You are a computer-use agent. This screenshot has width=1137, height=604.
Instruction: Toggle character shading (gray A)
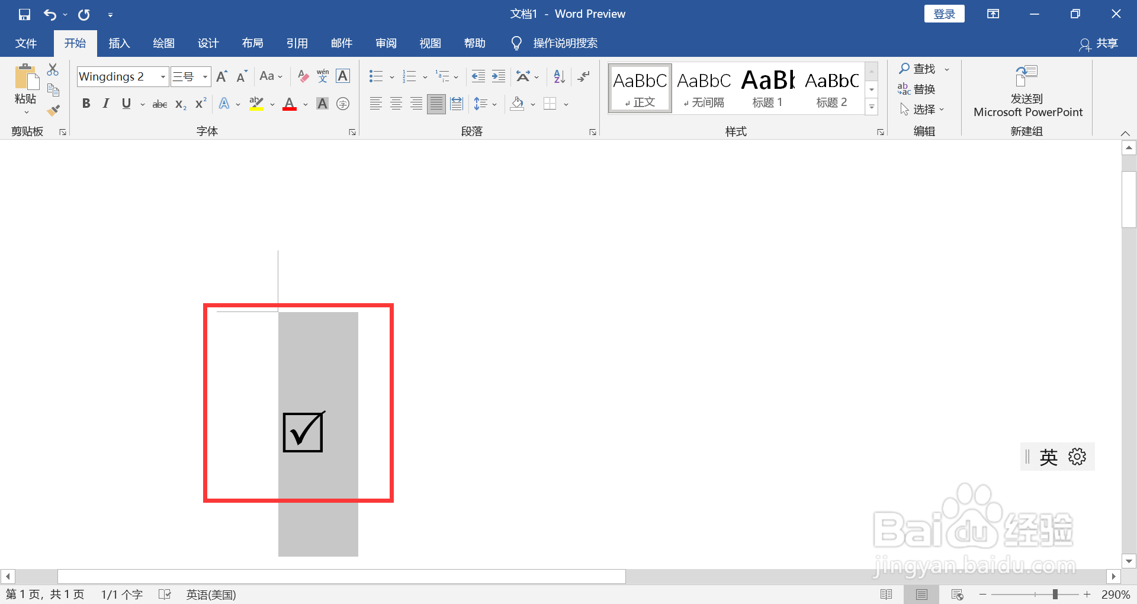tap(323, 104)
